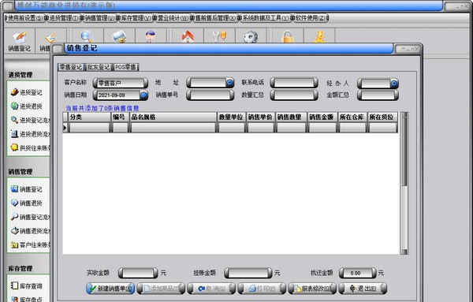The height and width of the screenshot is (302, 473).
Task: Click the 实收金额 input field
Action: tap(138, 273)
